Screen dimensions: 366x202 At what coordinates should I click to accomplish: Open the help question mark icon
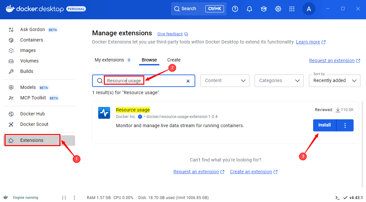(235, 9)
